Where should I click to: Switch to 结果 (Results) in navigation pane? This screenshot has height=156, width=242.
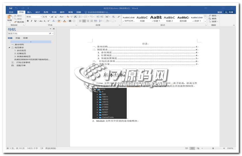[x=25, y=38]
